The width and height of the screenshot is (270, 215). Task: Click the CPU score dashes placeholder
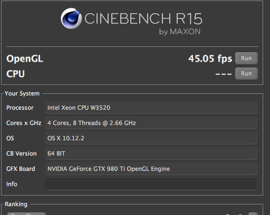point(224,74)
